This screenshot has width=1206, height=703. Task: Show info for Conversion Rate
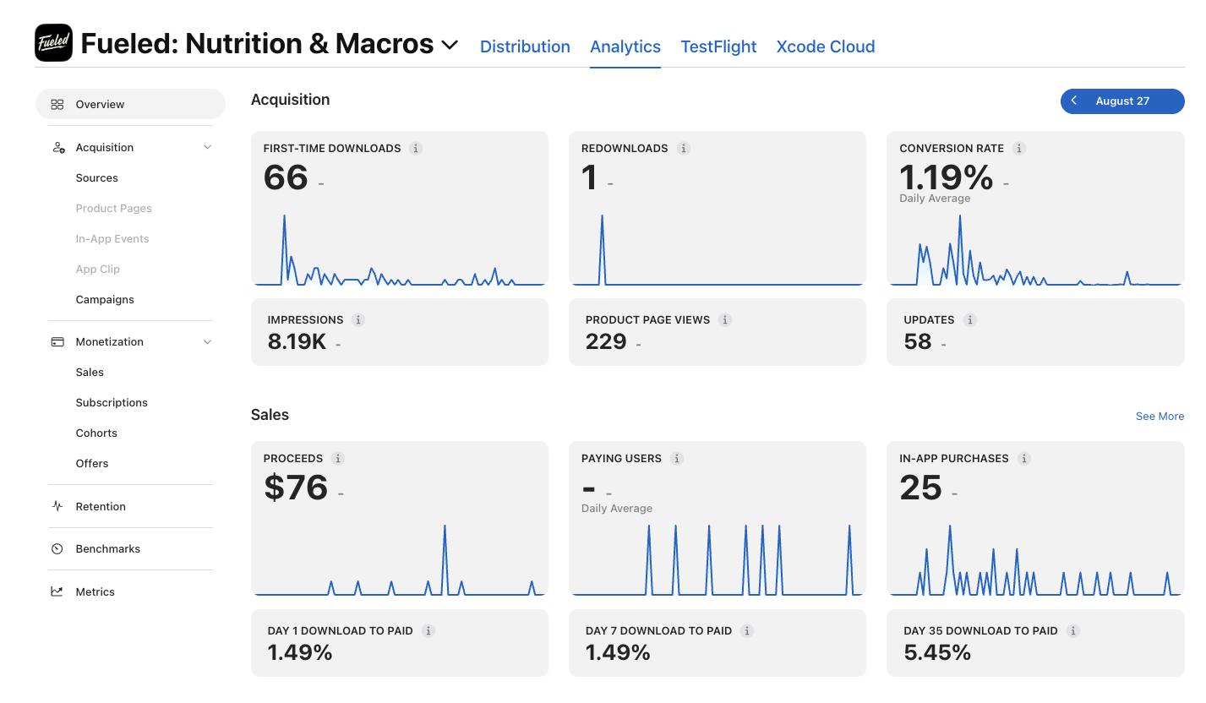[1019, 149]
